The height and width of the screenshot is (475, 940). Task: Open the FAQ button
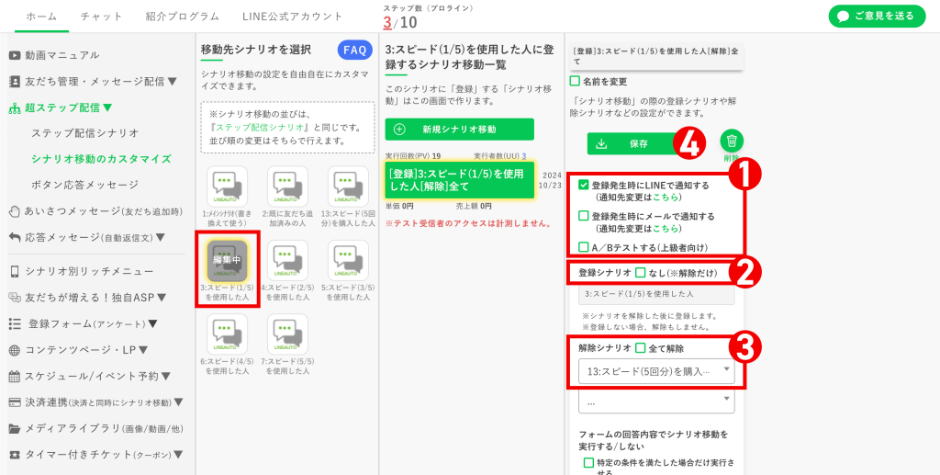coord(355,51)
